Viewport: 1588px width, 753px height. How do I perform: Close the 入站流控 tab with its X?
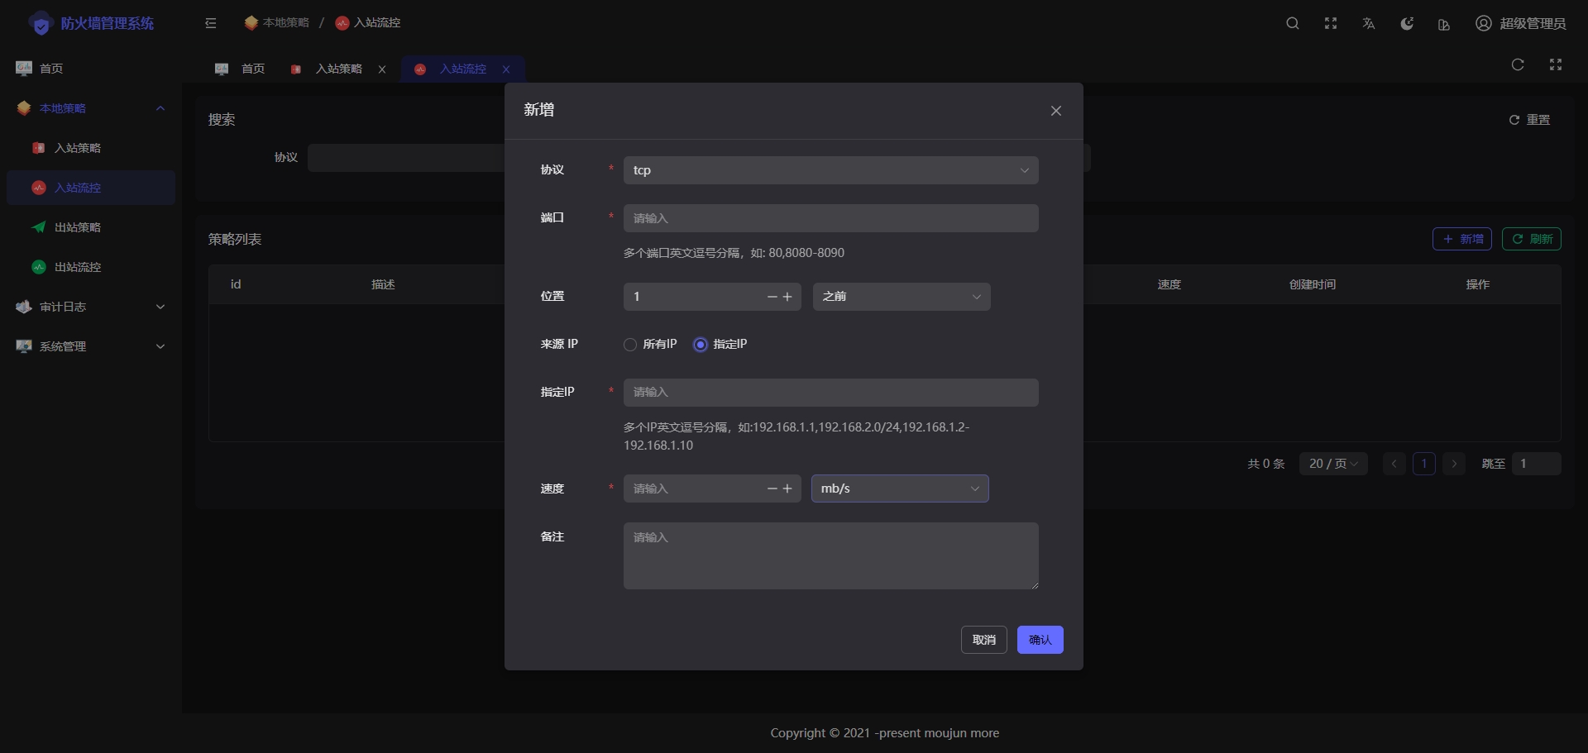(506, 69)
